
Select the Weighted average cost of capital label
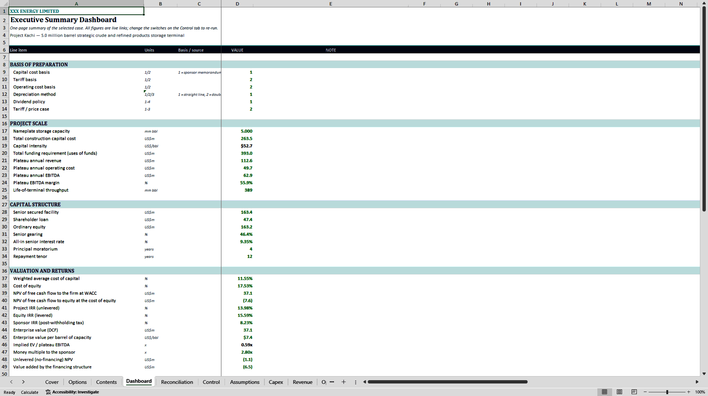pyautogui.click(x=76, y=279)
